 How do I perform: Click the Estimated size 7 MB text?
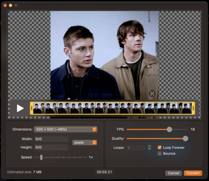tap(24, 172)
